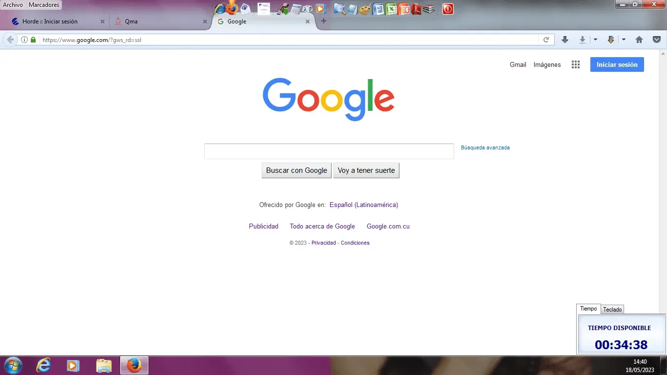Image resolution: width=667 pixels, height=375 pixels.
Task: Click the orange download helper arrow icon
Action: tap(610, 40)
